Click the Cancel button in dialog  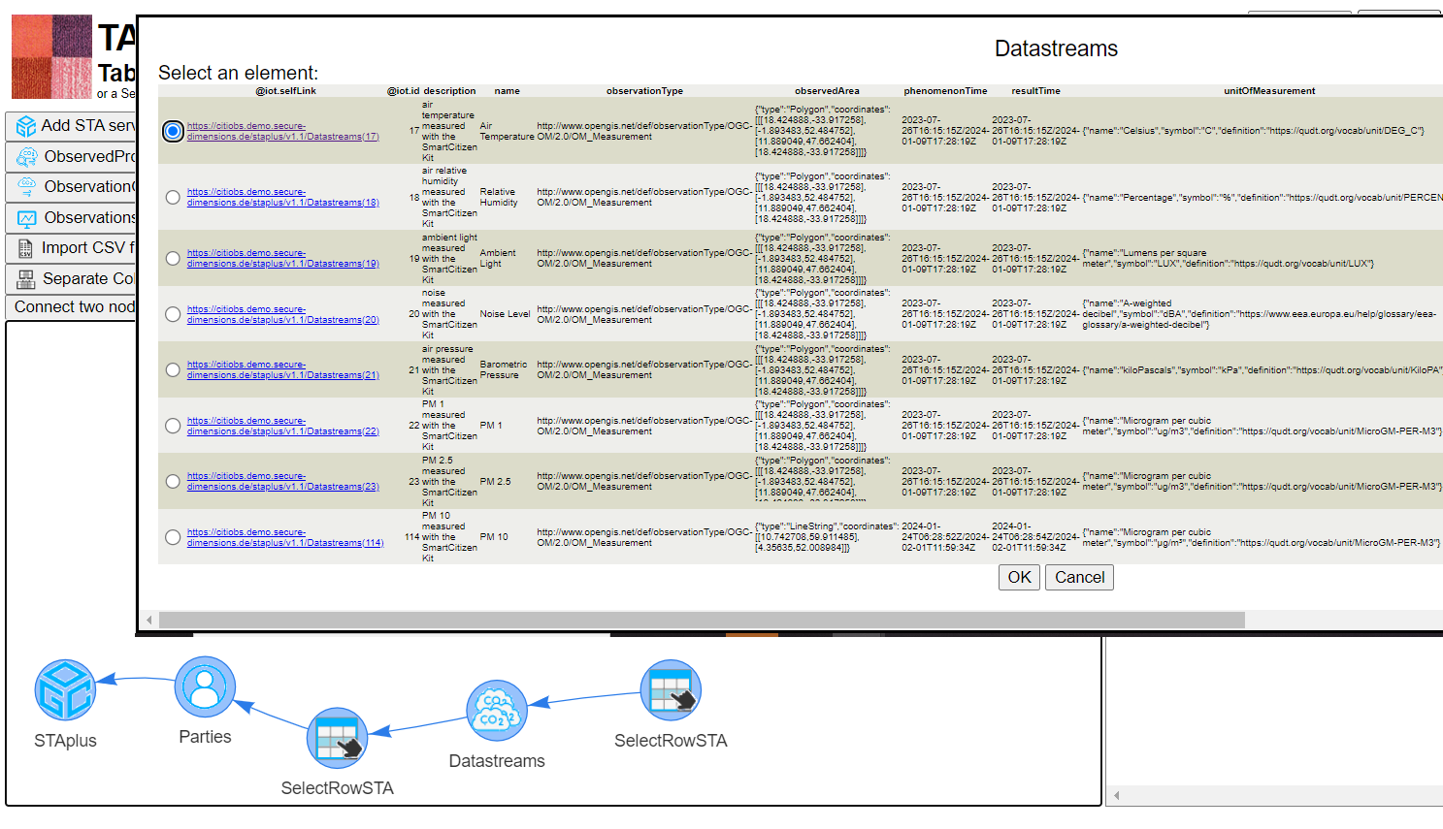tap(1079, 578)
